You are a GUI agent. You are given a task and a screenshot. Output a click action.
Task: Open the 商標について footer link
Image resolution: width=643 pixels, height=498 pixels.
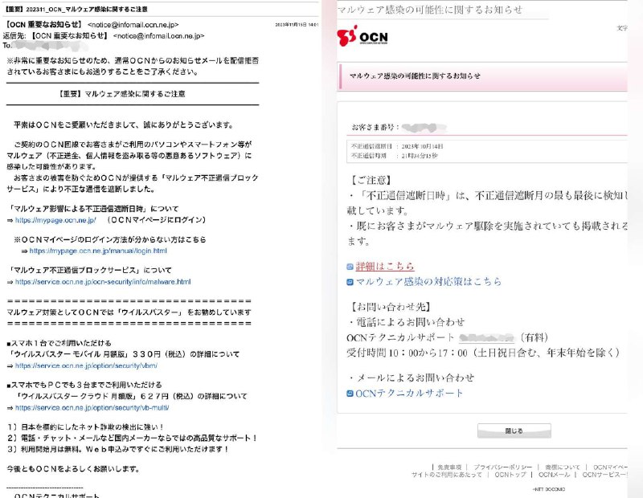point(562,467)
